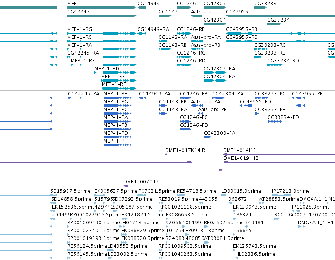Select transcript CG1143-RA
Screen dimensions: 335x260
tap(163, 41)
